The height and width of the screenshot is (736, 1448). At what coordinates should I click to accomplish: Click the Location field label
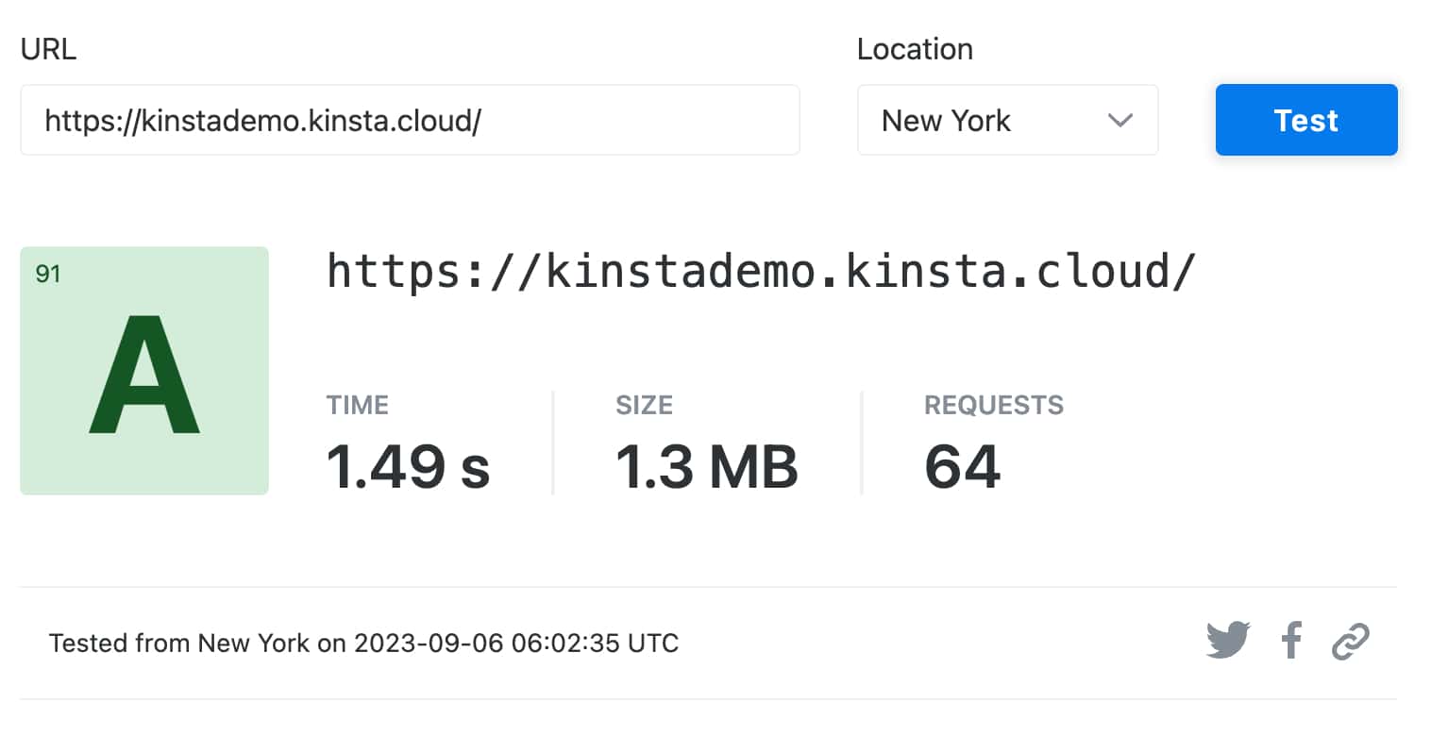click(914, 50)
